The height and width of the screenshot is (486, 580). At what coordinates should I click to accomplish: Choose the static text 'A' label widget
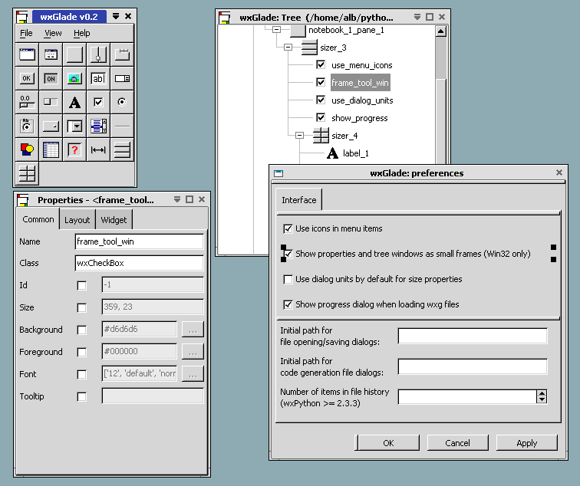click(74, 102)
